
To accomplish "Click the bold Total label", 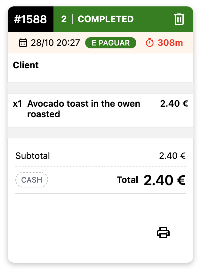I will (127, 180).
